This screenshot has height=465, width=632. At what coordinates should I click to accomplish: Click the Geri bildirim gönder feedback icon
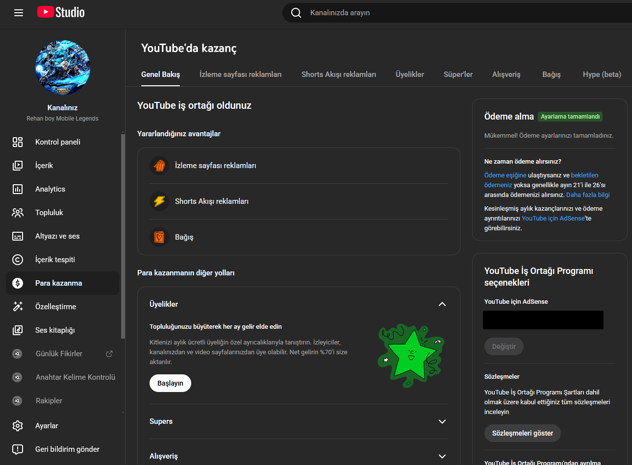(18, 449)
